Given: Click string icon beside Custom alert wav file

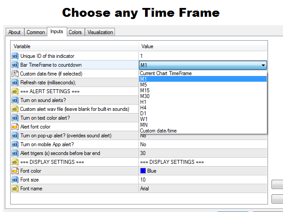Looking at the screenshot, I should [15, 109].
